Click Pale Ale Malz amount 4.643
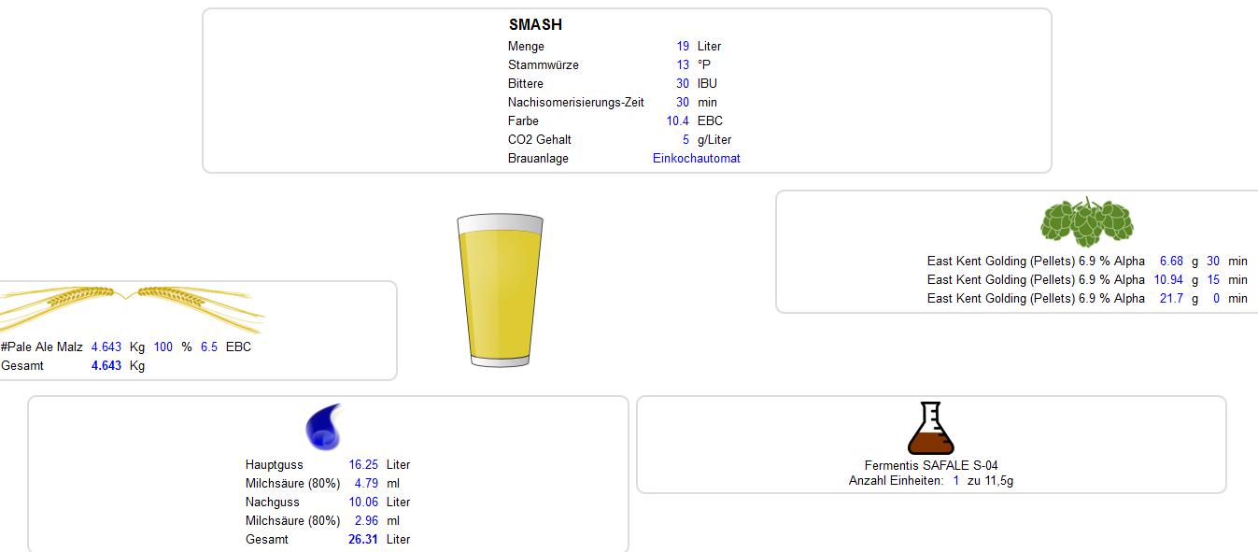The height and width of the screenshot is (552, 1258). [106, 347]
